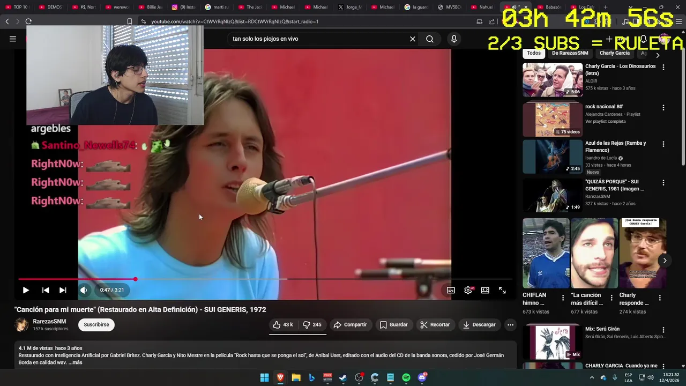Image resolution: width=686 pixels, height=386 pixels.
Task: Subscribe to RarezasSNM with Suscribirse
Action: pos(96,324)
